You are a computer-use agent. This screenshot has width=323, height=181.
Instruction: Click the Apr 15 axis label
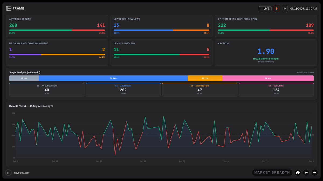(x=182, y=161)
